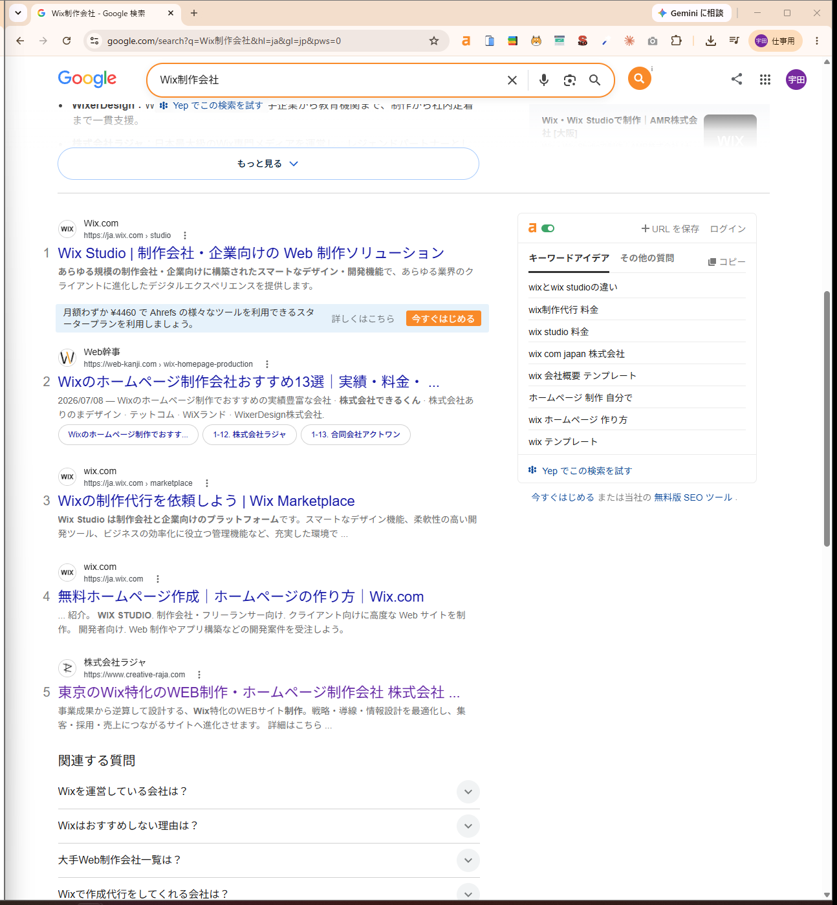Open the extensions puzzle icon

[x=676, y=41]
